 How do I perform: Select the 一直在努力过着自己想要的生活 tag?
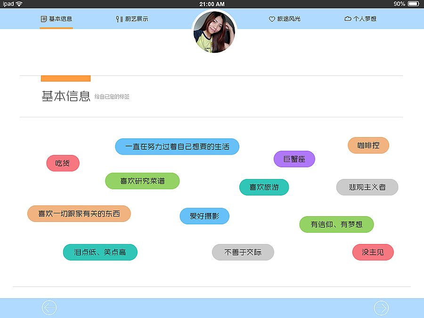click(x=177, y=147)
